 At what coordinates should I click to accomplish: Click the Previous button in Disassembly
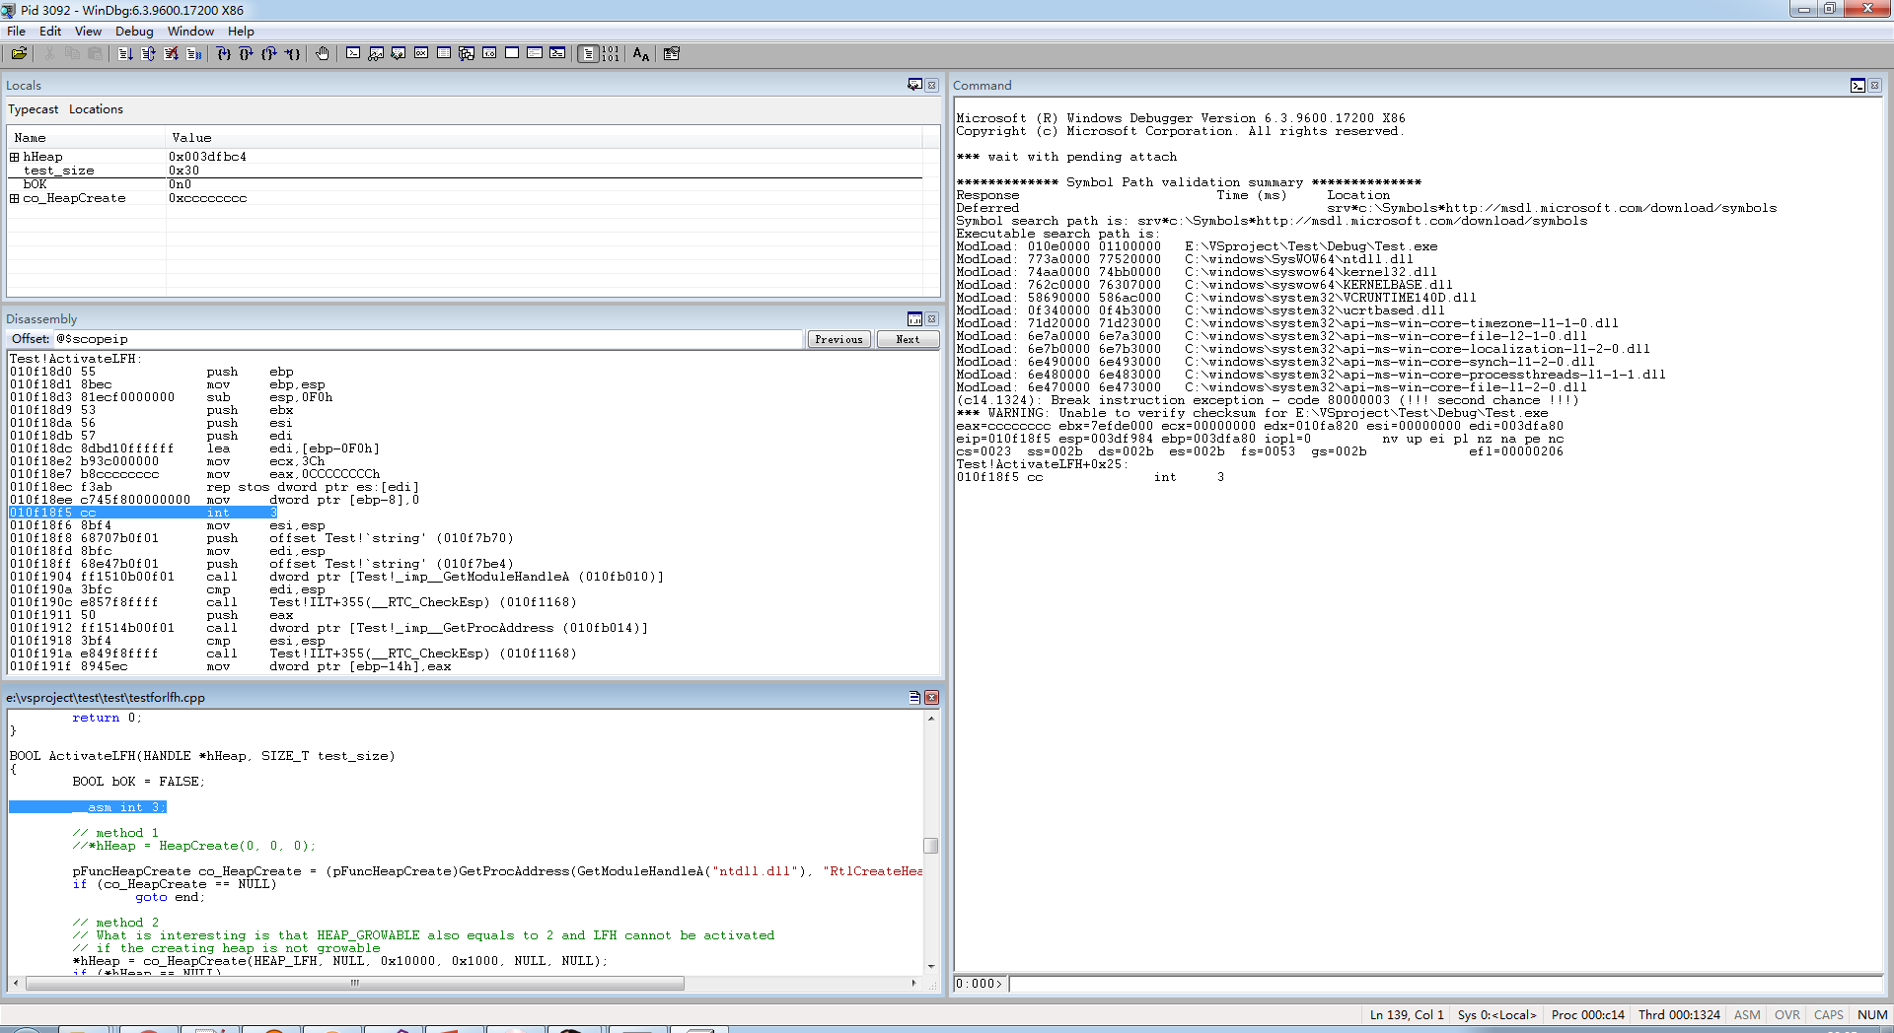click(838, 339)
